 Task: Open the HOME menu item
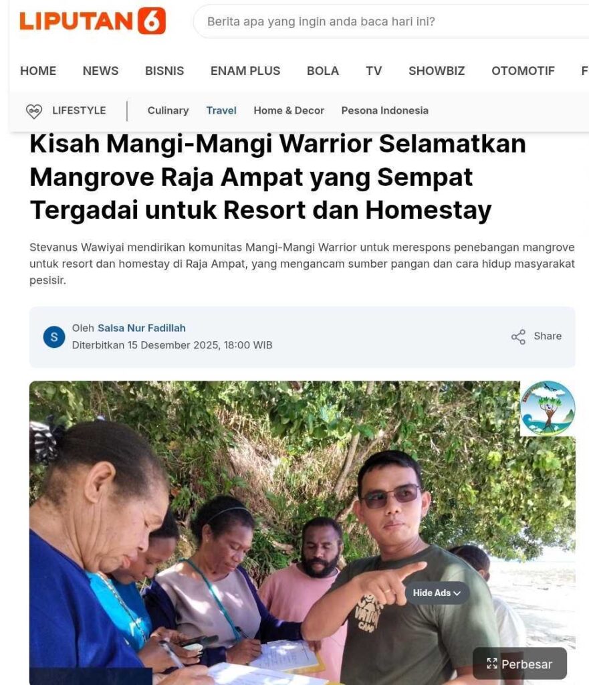[x=38, y=71]
